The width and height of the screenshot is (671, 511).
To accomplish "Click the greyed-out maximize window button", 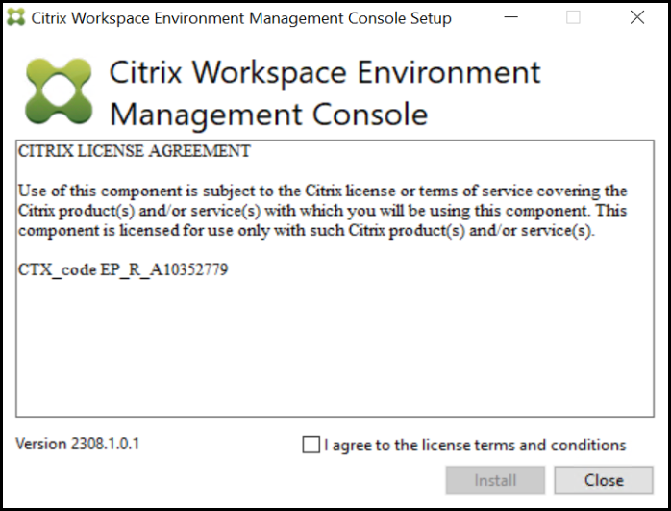I will click(x=573, y=17).
